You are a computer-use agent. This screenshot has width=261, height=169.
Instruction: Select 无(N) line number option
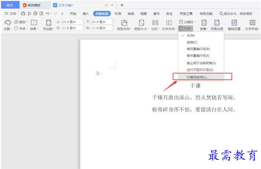pyautogui.click(x=201, y=35)
